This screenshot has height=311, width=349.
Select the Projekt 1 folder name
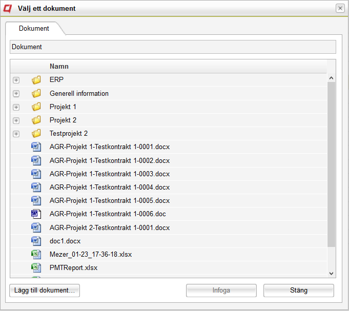(x=63, y=107)
